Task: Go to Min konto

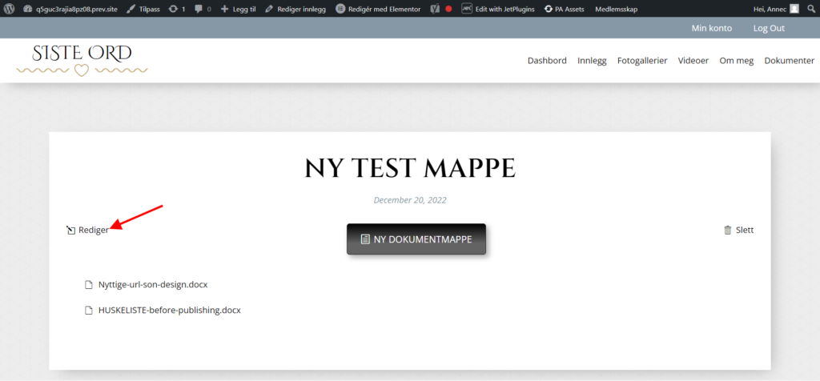Action: (711, 28)
